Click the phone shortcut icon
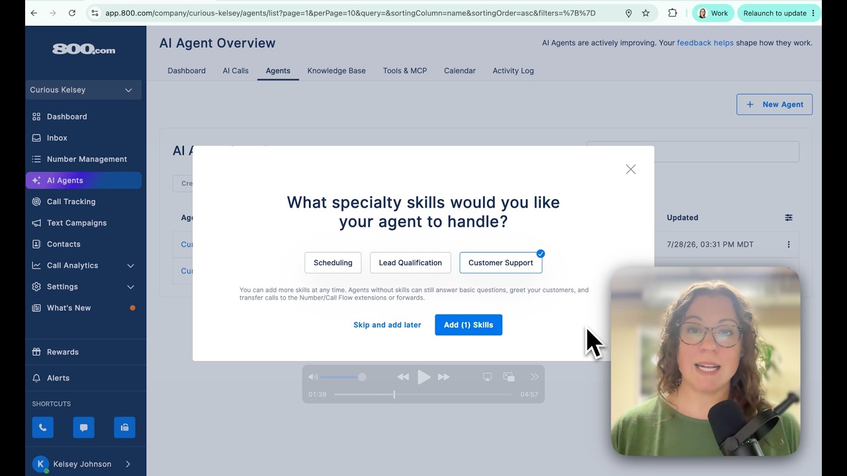 click(x=42, y=427)
